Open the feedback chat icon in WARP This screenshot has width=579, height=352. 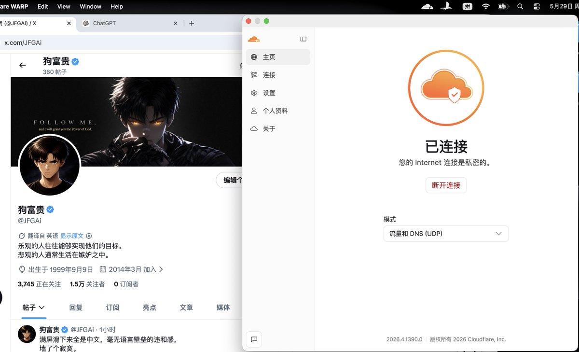pyautogui.click(x=254, y=339)
